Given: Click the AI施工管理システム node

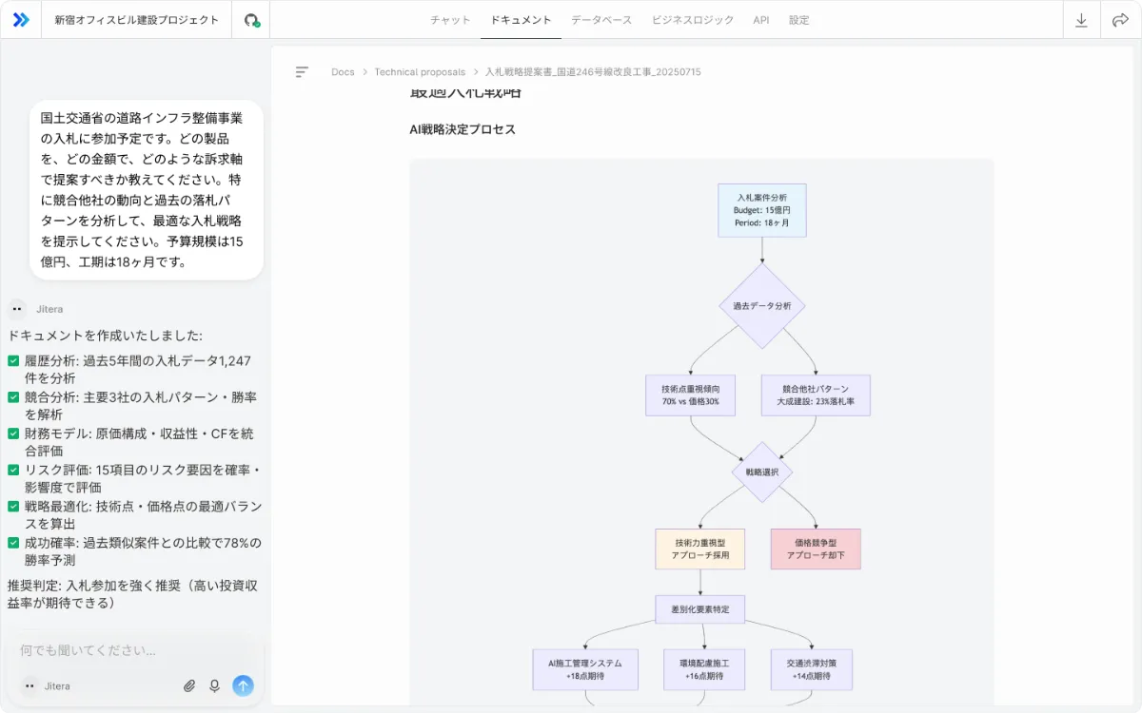Looking at the screenshot, I should tap(585, 669).
